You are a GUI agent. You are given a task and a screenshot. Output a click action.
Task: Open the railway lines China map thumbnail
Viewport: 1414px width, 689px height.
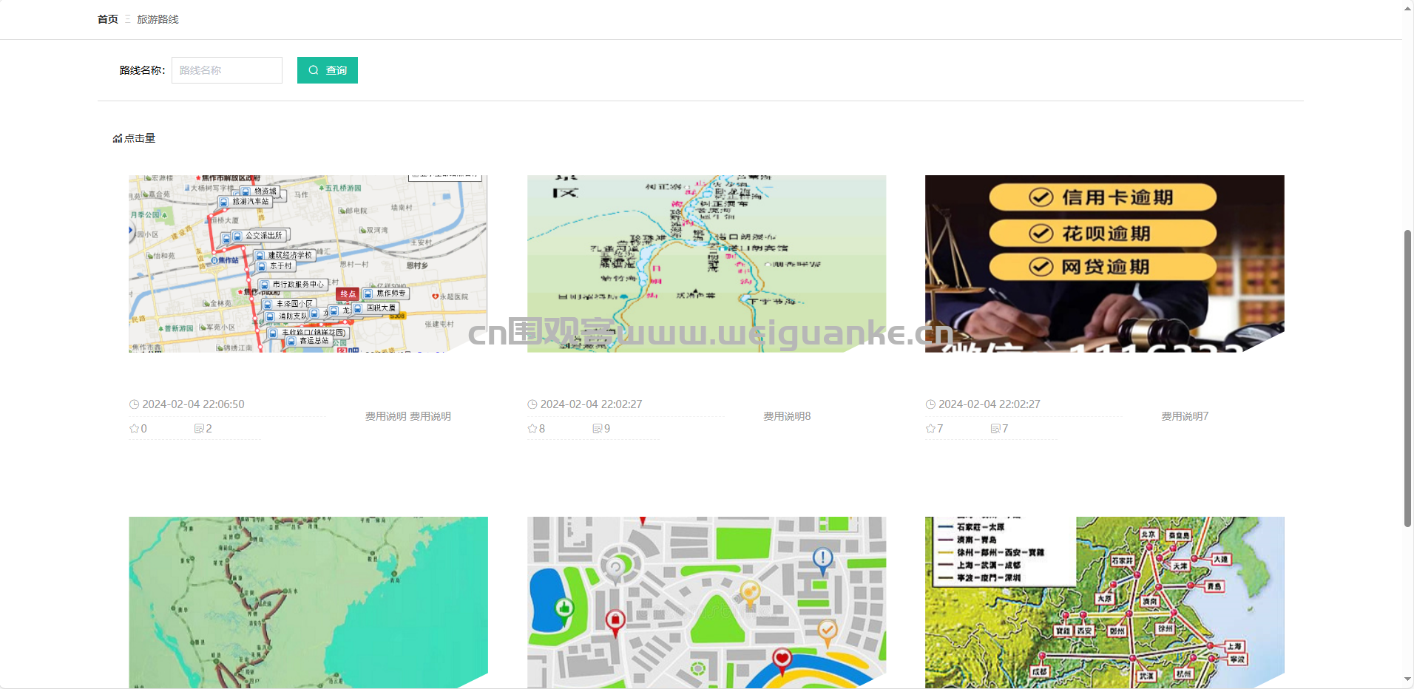coord(1105,603)
